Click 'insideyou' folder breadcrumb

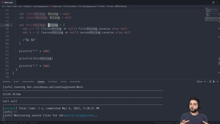(x=27, y=6)
